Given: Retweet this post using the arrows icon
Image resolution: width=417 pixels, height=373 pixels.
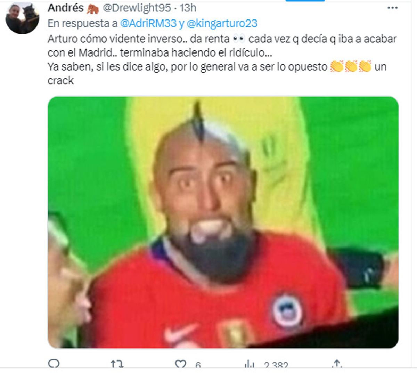Looking at the screenshot, I should 117,364.
